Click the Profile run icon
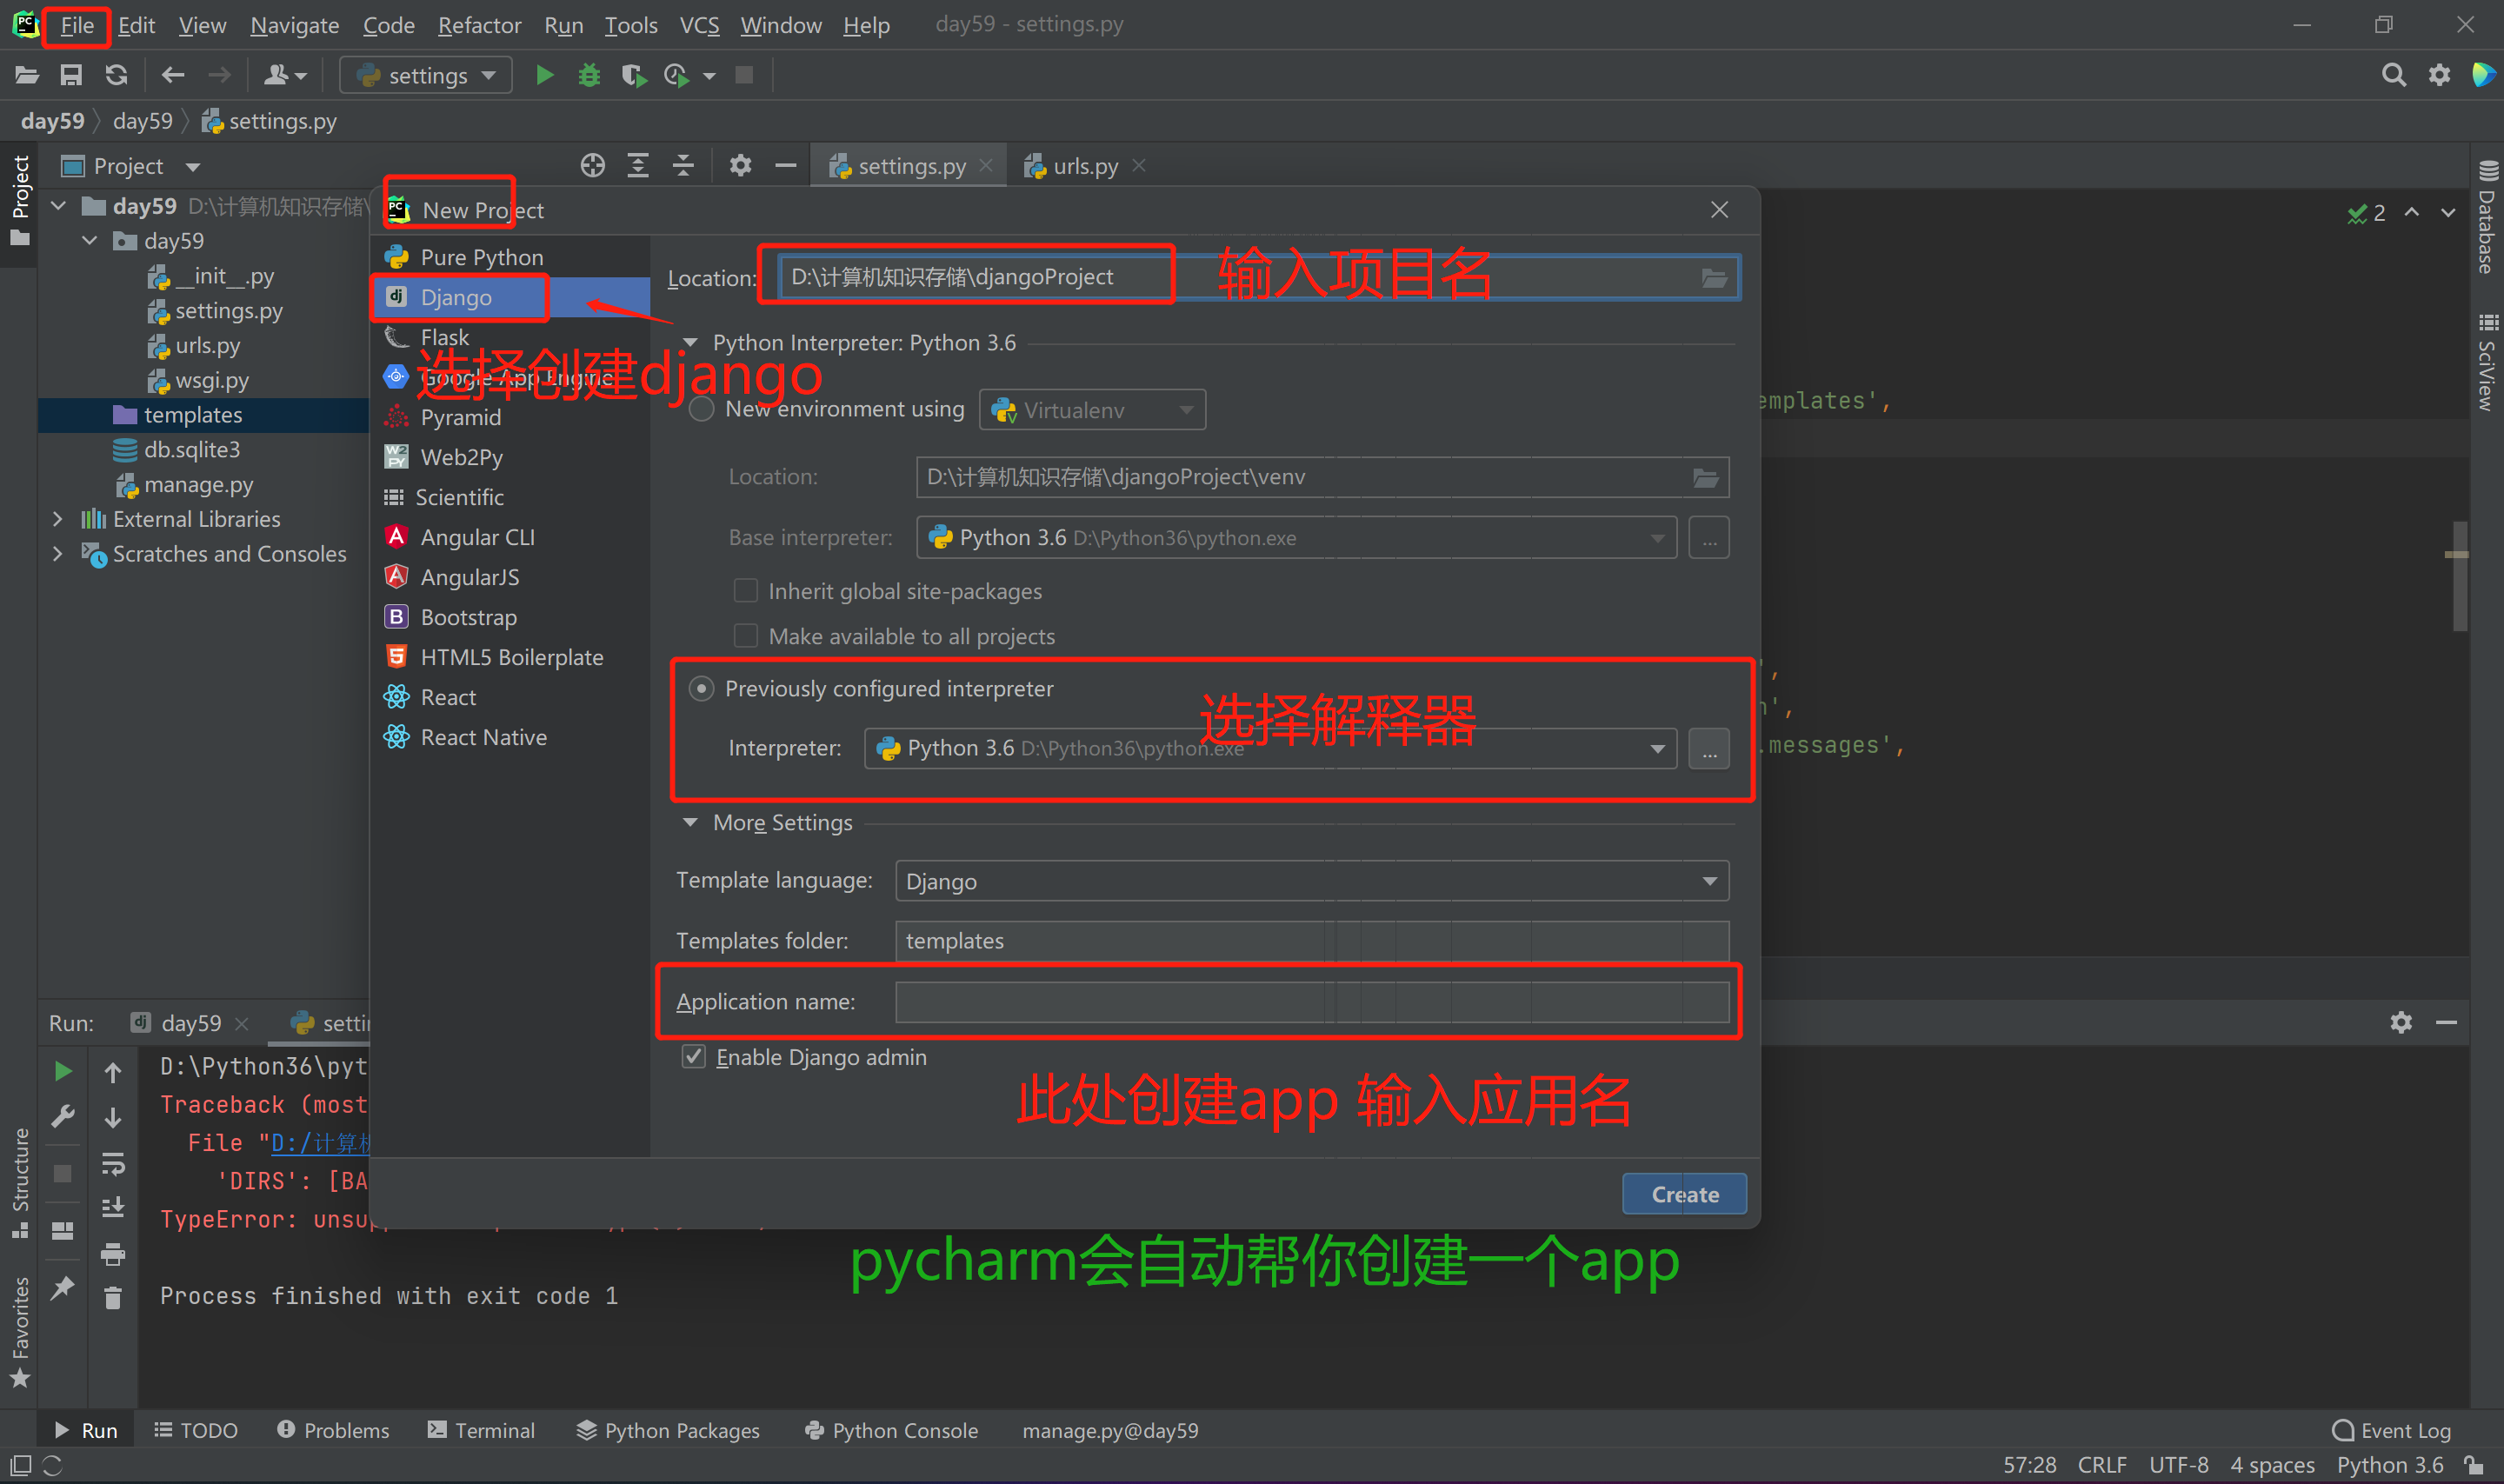This screenshot has width=2504, height=1484. click(677, 75)
